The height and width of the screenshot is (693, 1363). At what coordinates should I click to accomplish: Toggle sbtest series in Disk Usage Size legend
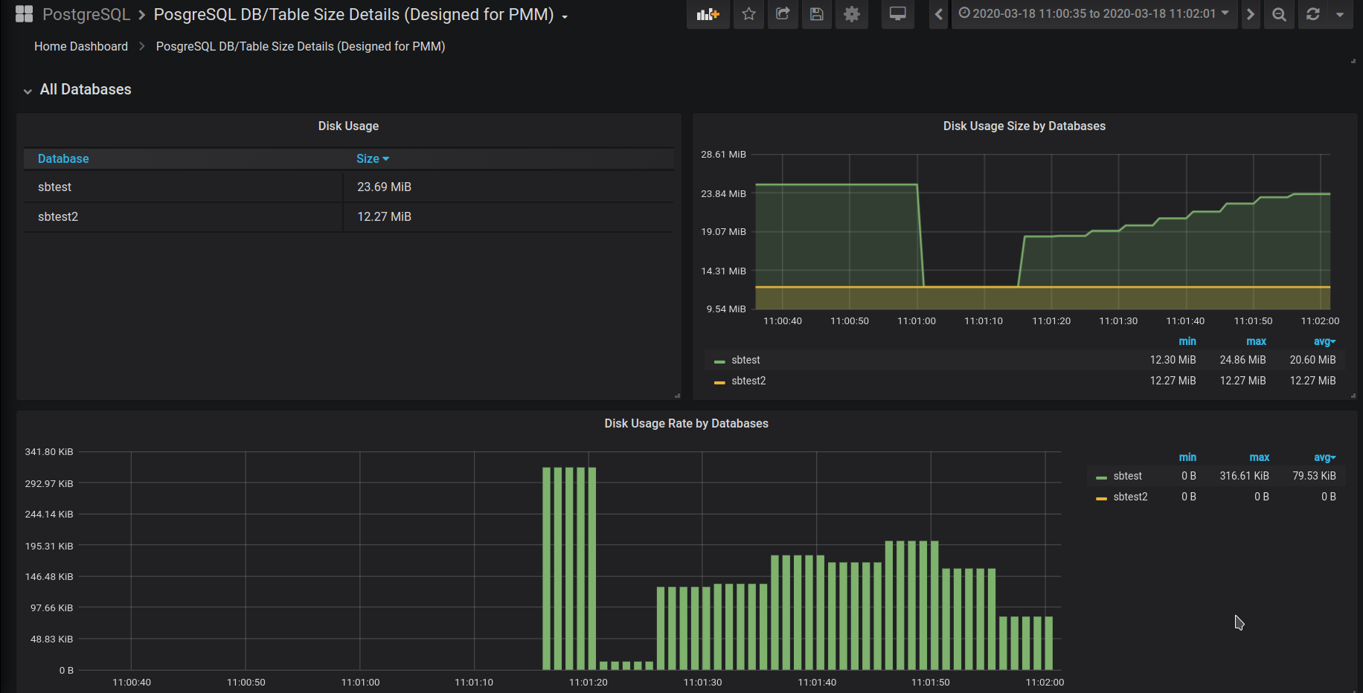(745, 360)
